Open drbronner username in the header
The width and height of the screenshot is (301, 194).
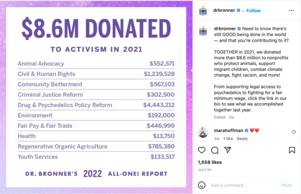click(224, 11)
